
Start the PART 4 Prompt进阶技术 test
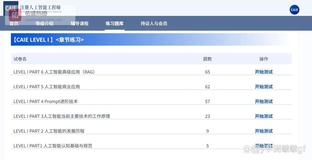click(264, 102)
